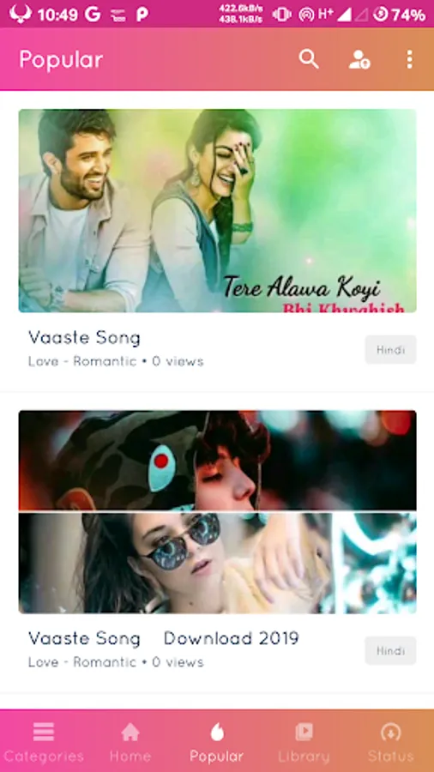Open the sunglasses girl video thumbnail

pyautogui.click(x=218, y=512)
